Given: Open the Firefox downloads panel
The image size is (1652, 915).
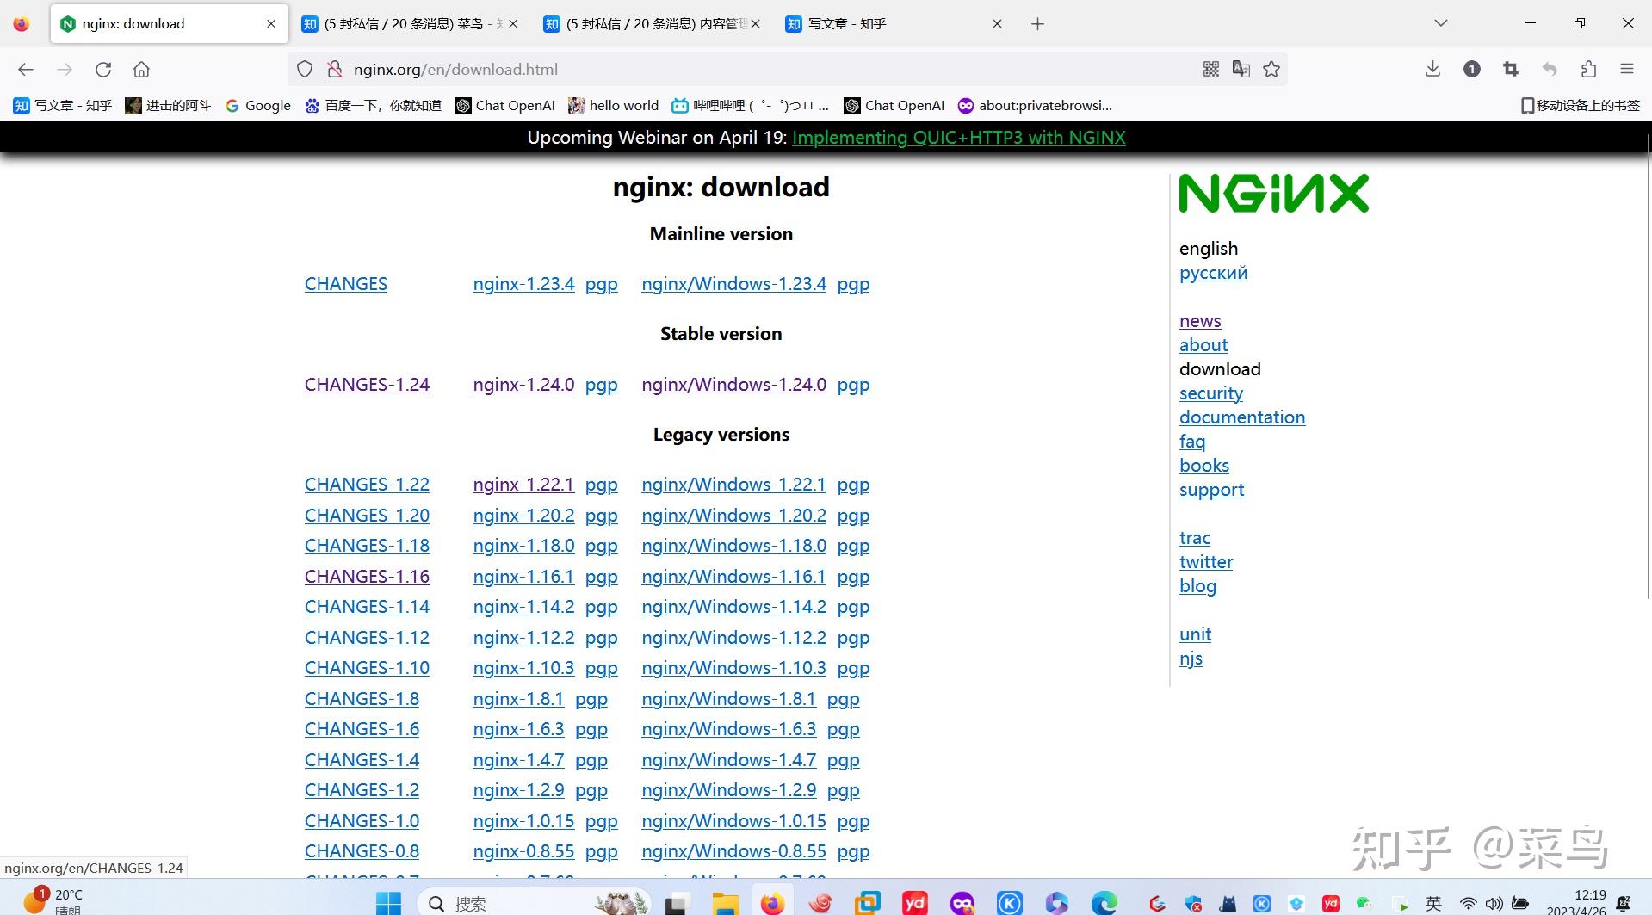Looking at the screenshot, I should [x=1432, y=70].
